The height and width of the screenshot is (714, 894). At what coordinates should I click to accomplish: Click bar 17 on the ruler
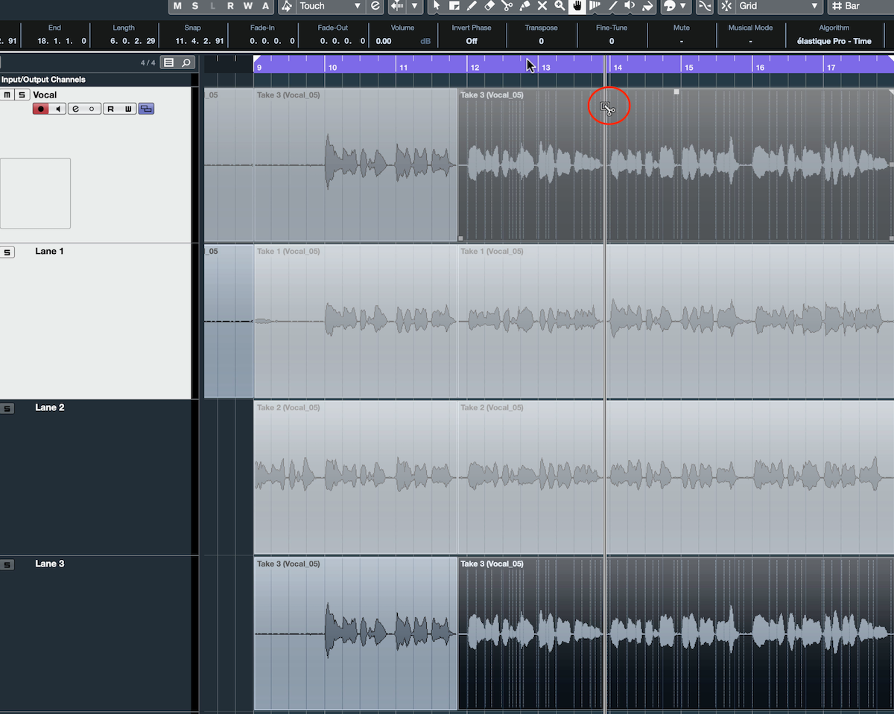pyautogui.click(x=831, y=67)
